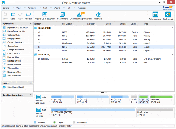Select Wipe partition operation
This screenshot has height=129, width=176.
pos(13,68)
